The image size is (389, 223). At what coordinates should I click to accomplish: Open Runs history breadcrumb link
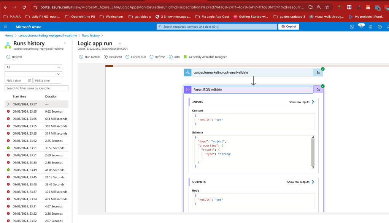[91, 36]
